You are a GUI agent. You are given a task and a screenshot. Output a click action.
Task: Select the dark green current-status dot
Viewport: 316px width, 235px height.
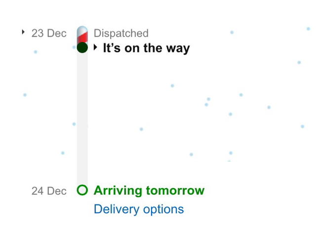tap(82, 47)
